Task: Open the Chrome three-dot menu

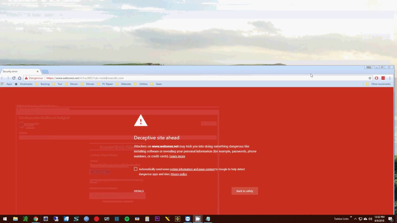Action: 390,78
